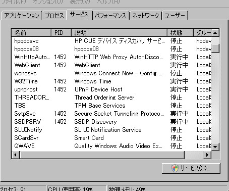229x191 pixels.
Task: Click the 'Thread Ordering Server' description
Action: click(104, 98)
